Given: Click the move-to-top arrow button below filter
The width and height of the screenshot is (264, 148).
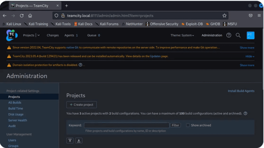Looking at the screenshot, I should pos(70,141).
